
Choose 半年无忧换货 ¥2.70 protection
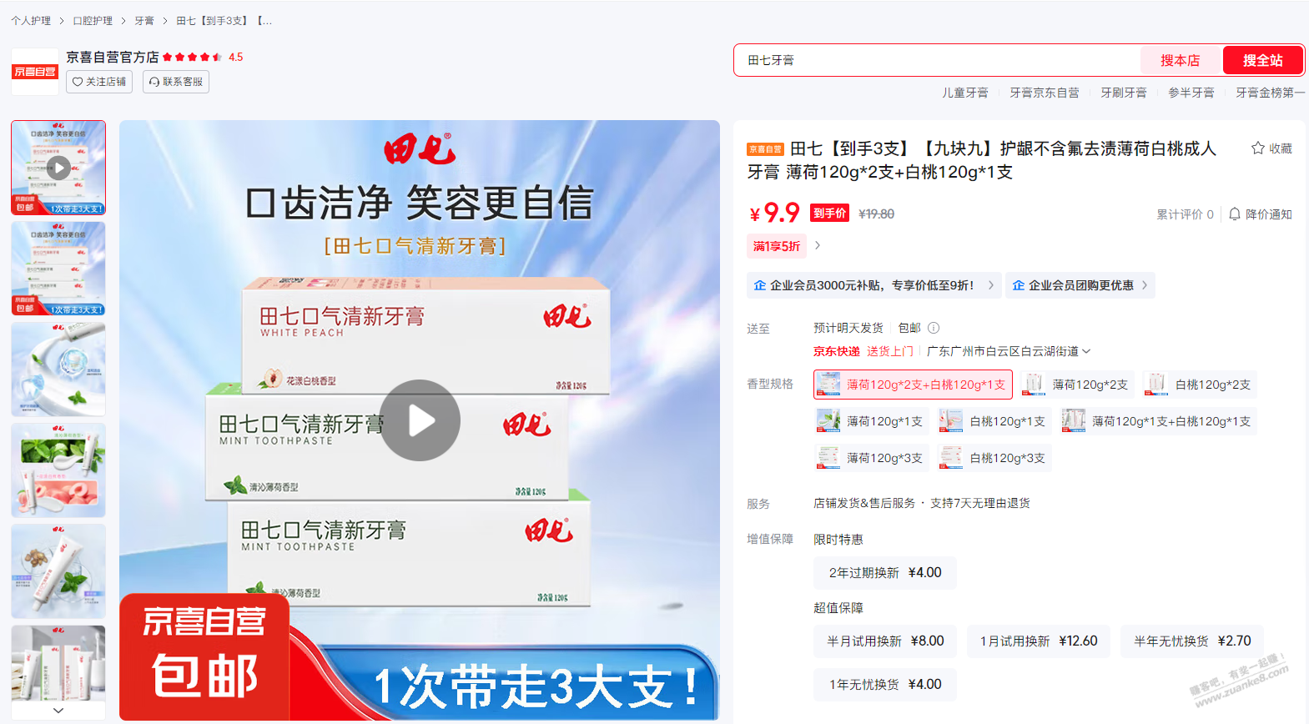coord(1192,641)
